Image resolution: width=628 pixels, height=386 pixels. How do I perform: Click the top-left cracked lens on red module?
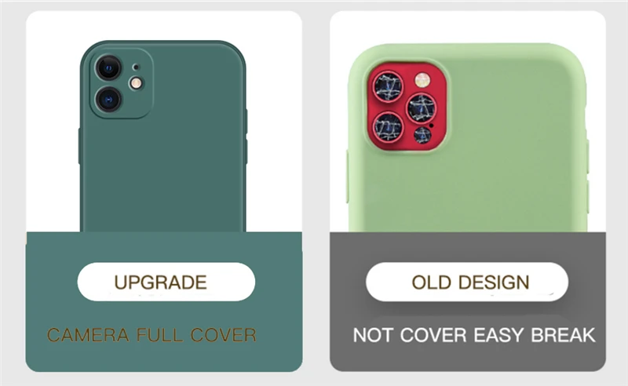point(388,87)
